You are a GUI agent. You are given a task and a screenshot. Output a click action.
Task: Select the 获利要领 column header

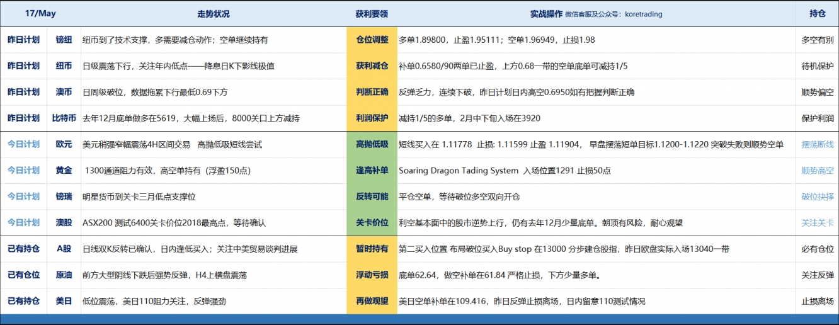pos(372,14)
